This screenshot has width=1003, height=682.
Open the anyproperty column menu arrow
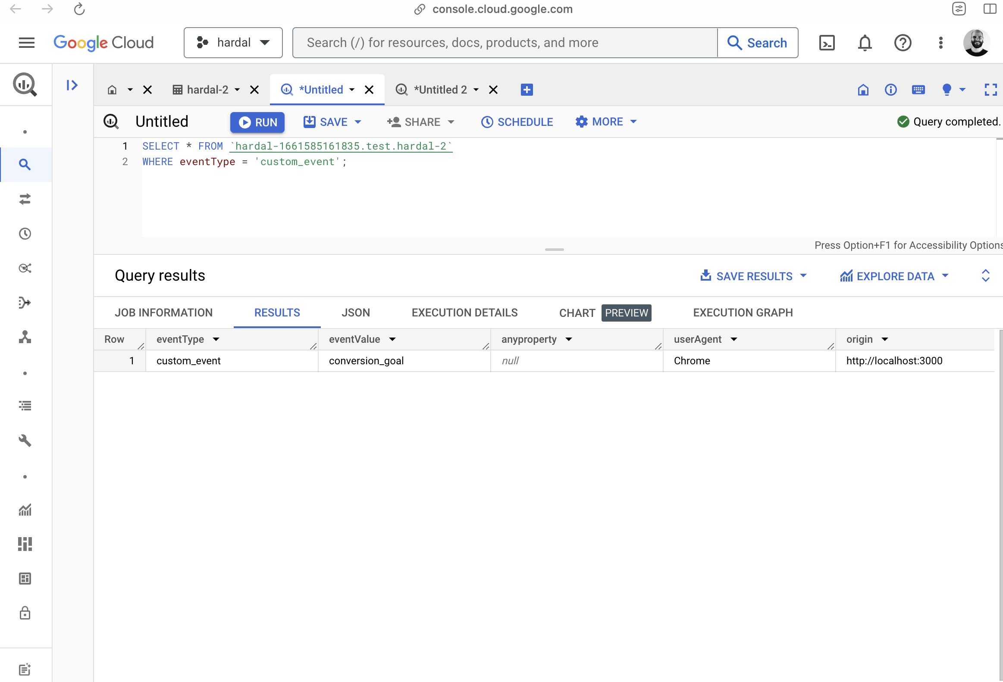point(569,339)
